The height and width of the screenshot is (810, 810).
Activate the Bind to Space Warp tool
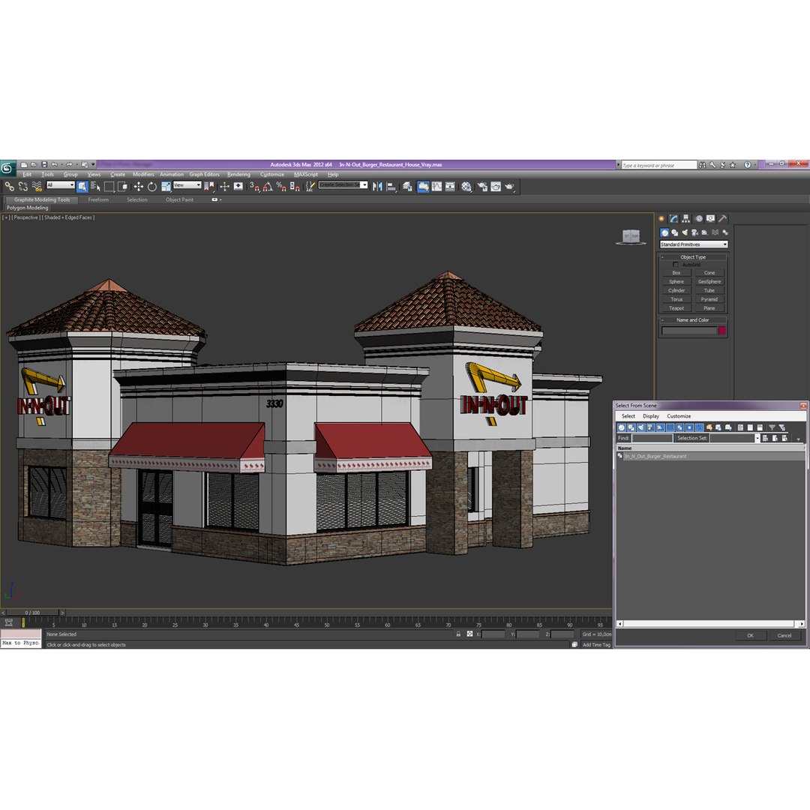[x=37, y=187]
